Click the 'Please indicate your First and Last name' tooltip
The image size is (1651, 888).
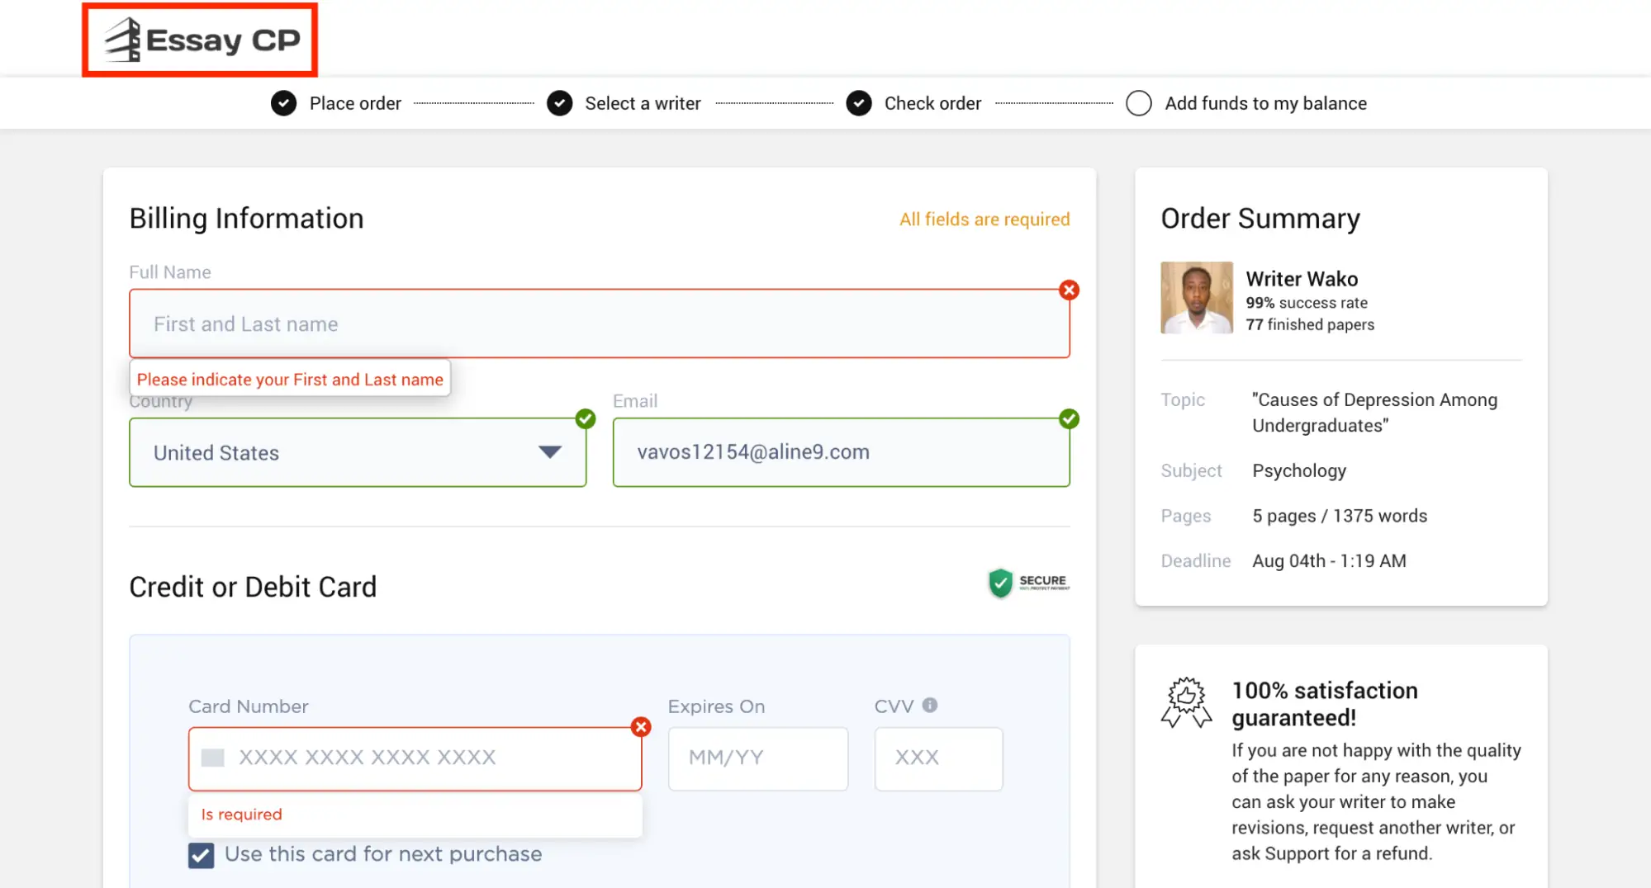point(290,379)
